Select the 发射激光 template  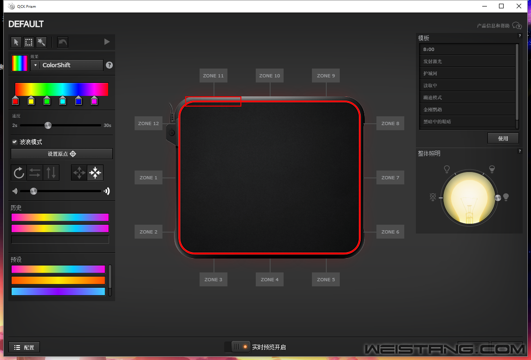[467, 62]
